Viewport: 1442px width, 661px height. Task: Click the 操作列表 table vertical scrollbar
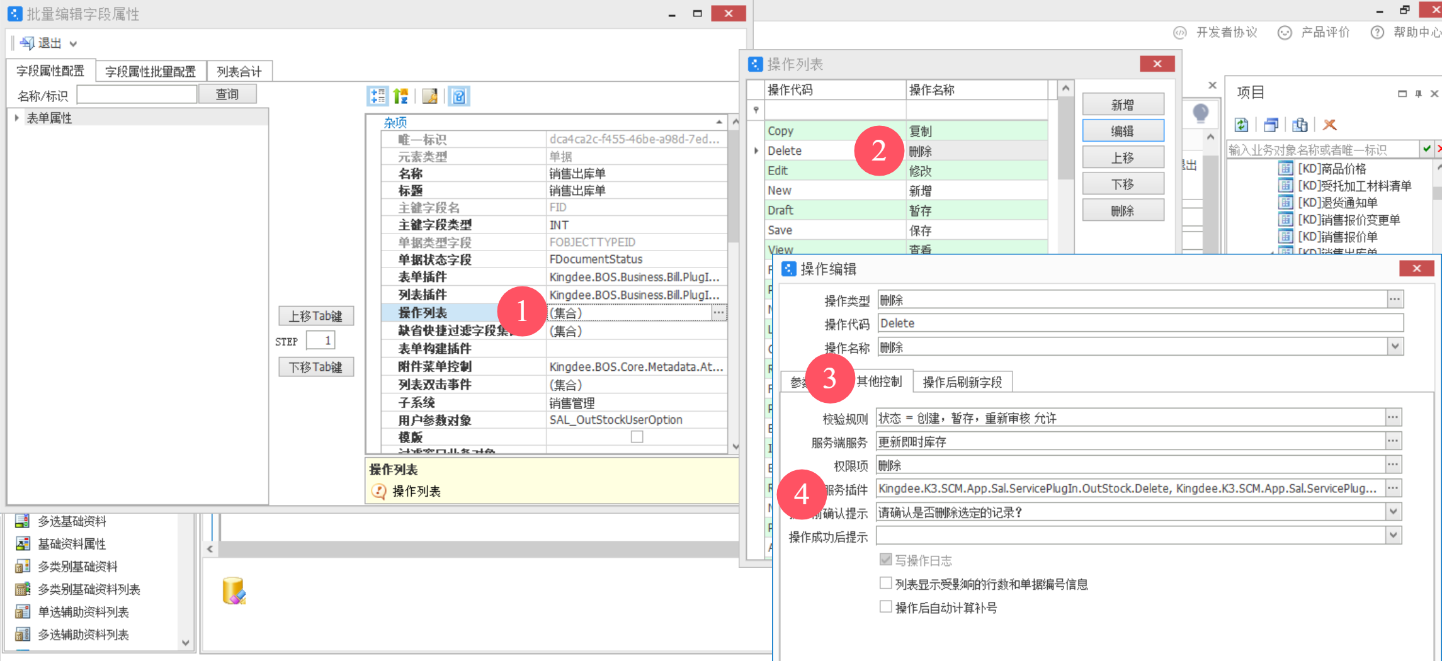point(1065,138)
